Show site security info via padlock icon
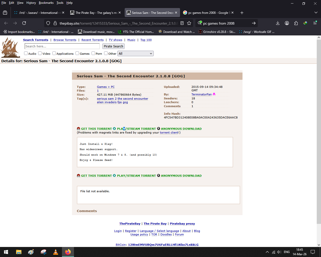Viewport: 321px width, 257px height. (x=55, y=23)
